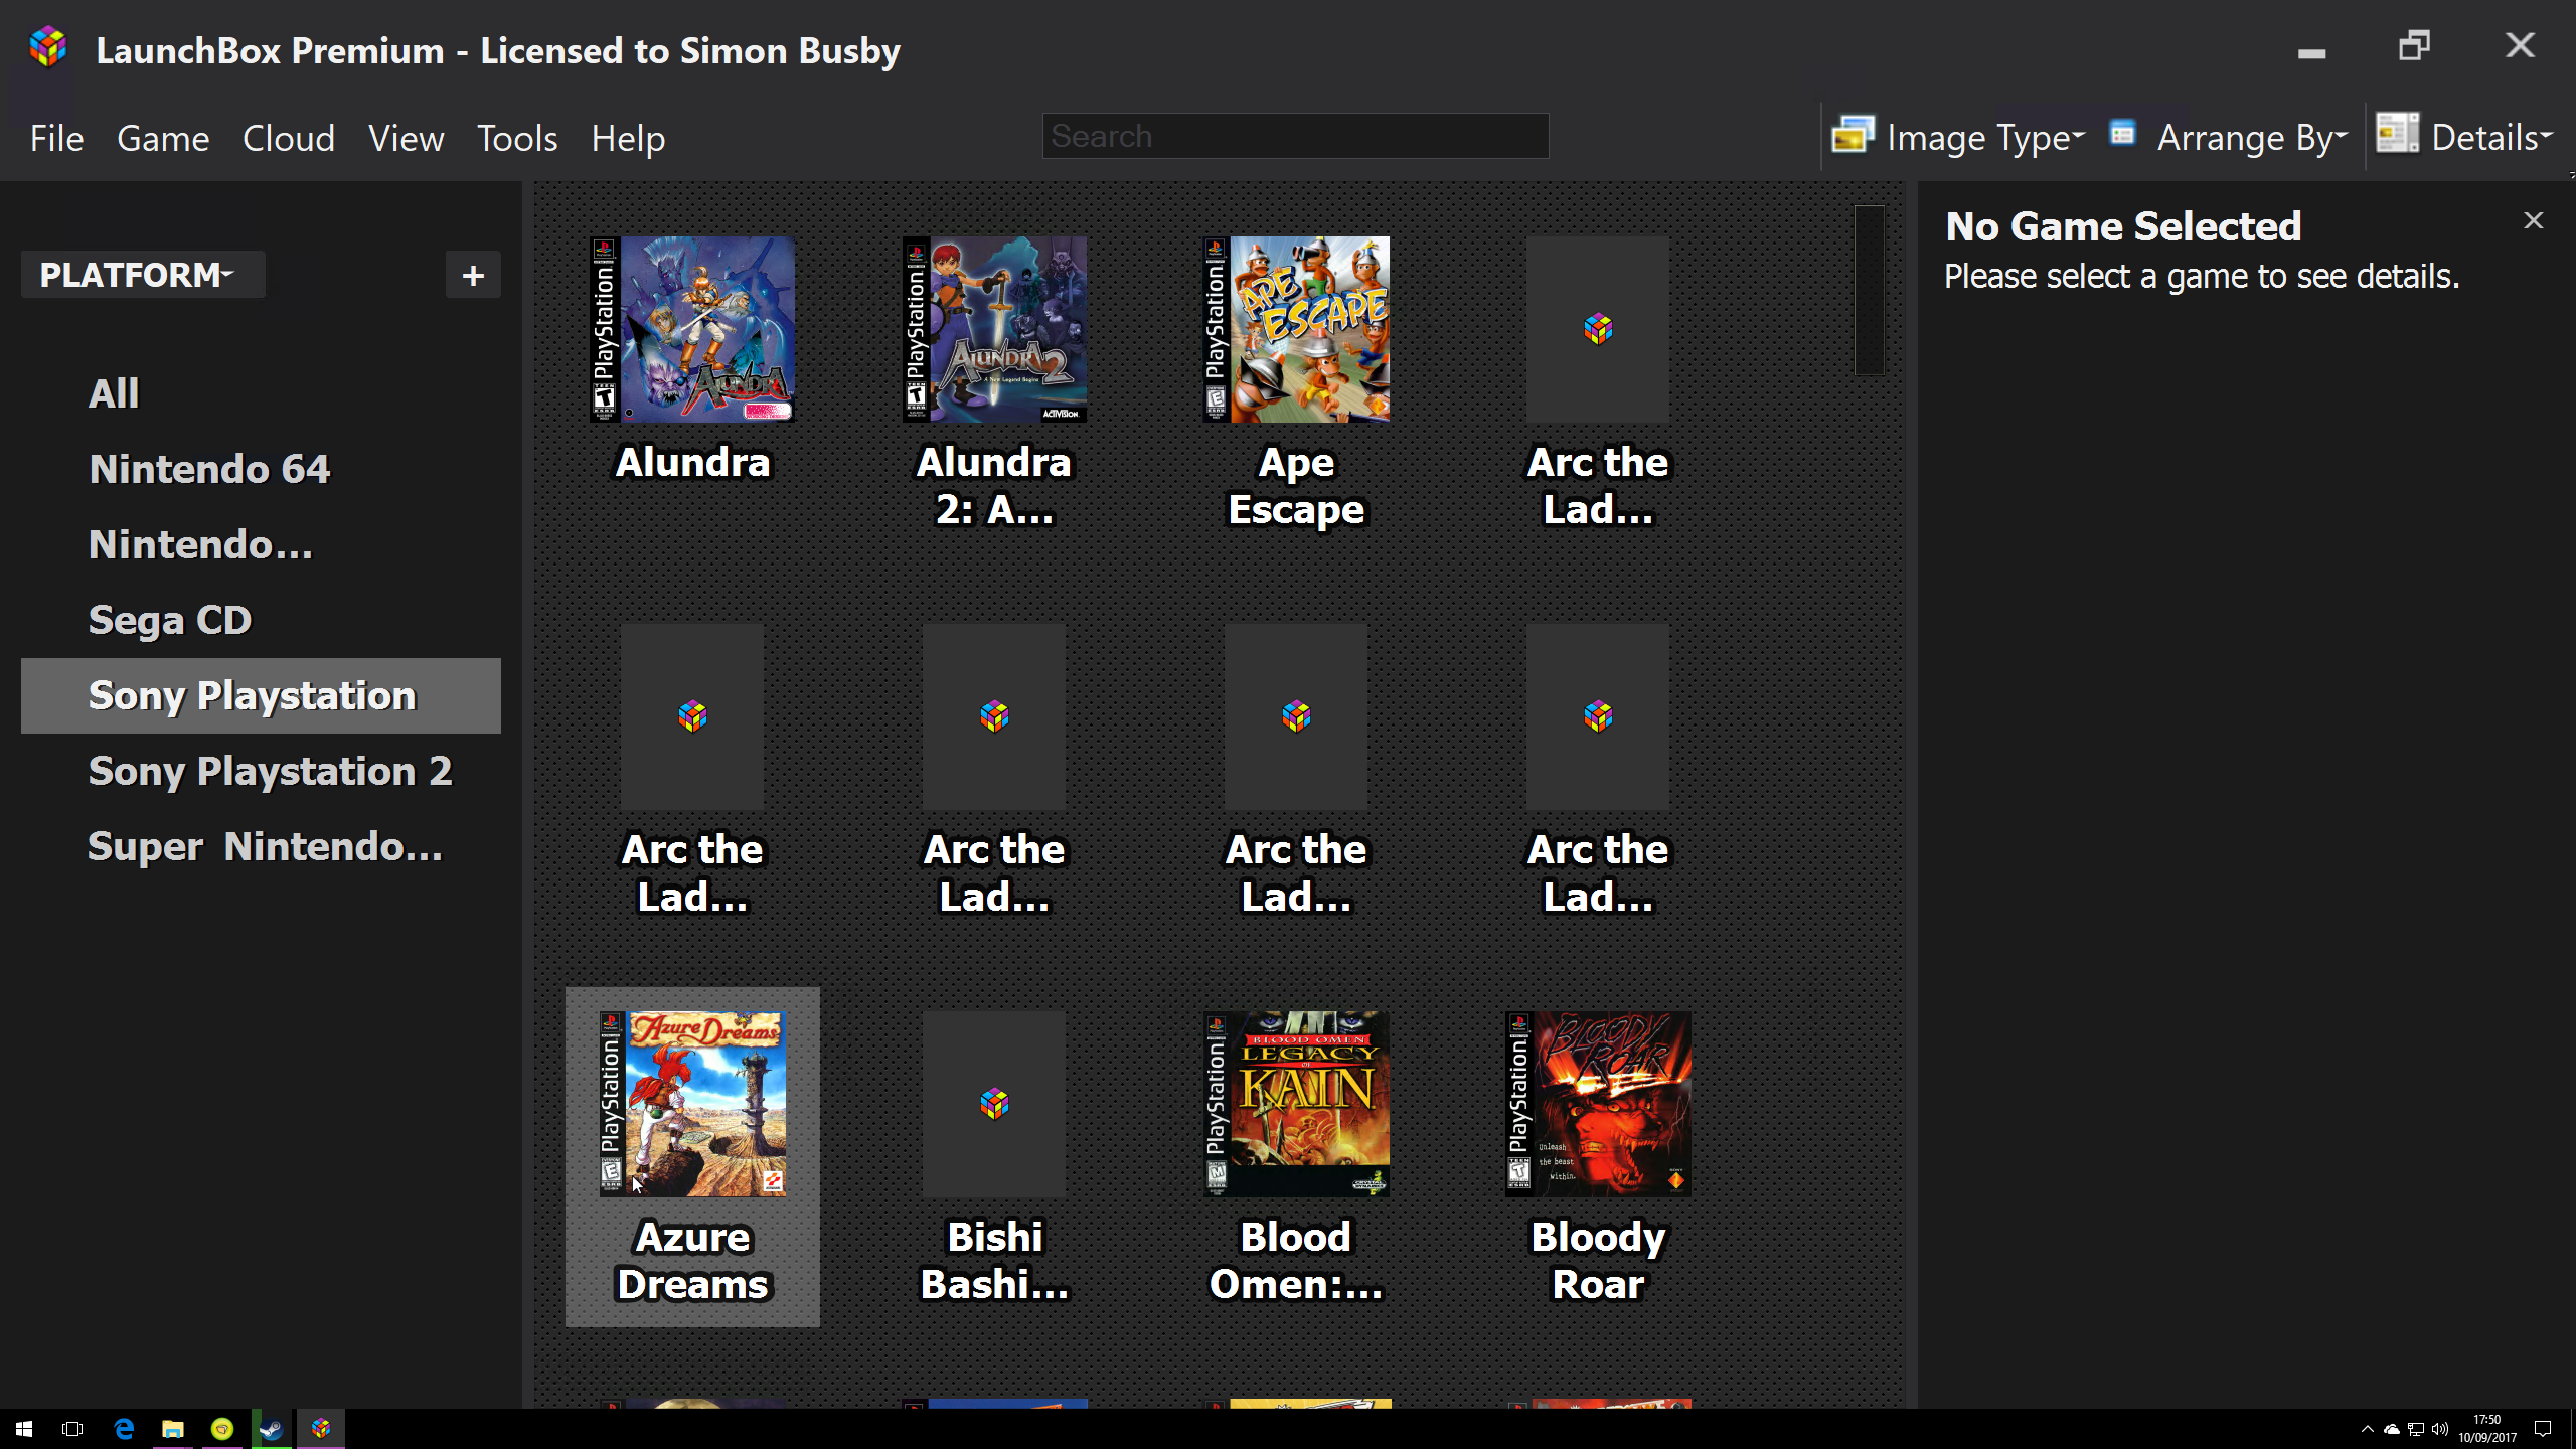Show hidden system tray icons
The image size is (2576, 1449).
tap(2367, 1429)
